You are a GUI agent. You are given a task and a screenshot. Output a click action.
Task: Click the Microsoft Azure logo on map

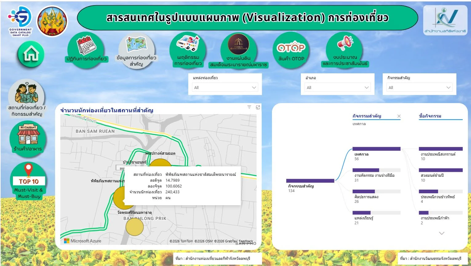pyautogui.click(x=82, y=241)
